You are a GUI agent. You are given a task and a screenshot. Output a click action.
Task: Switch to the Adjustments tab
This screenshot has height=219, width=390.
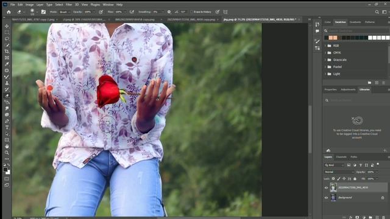coord(348,89)
